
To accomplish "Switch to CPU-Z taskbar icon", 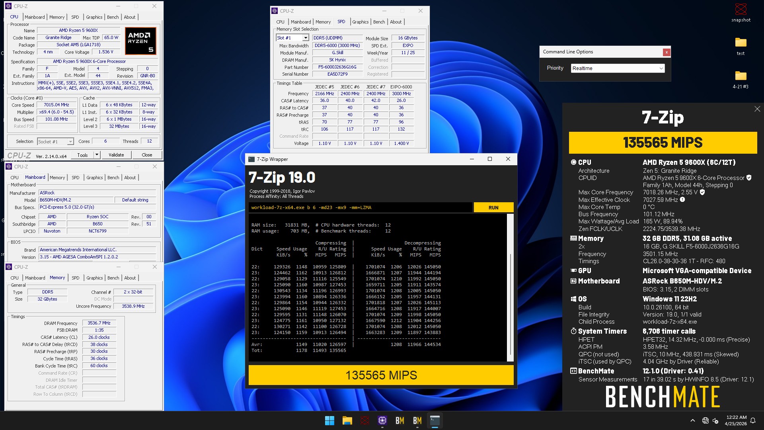I will [382, 420].
